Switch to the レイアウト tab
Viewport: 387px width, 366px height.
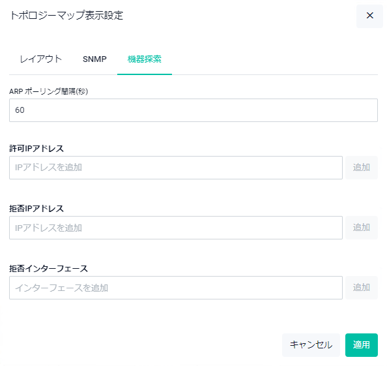41,59
